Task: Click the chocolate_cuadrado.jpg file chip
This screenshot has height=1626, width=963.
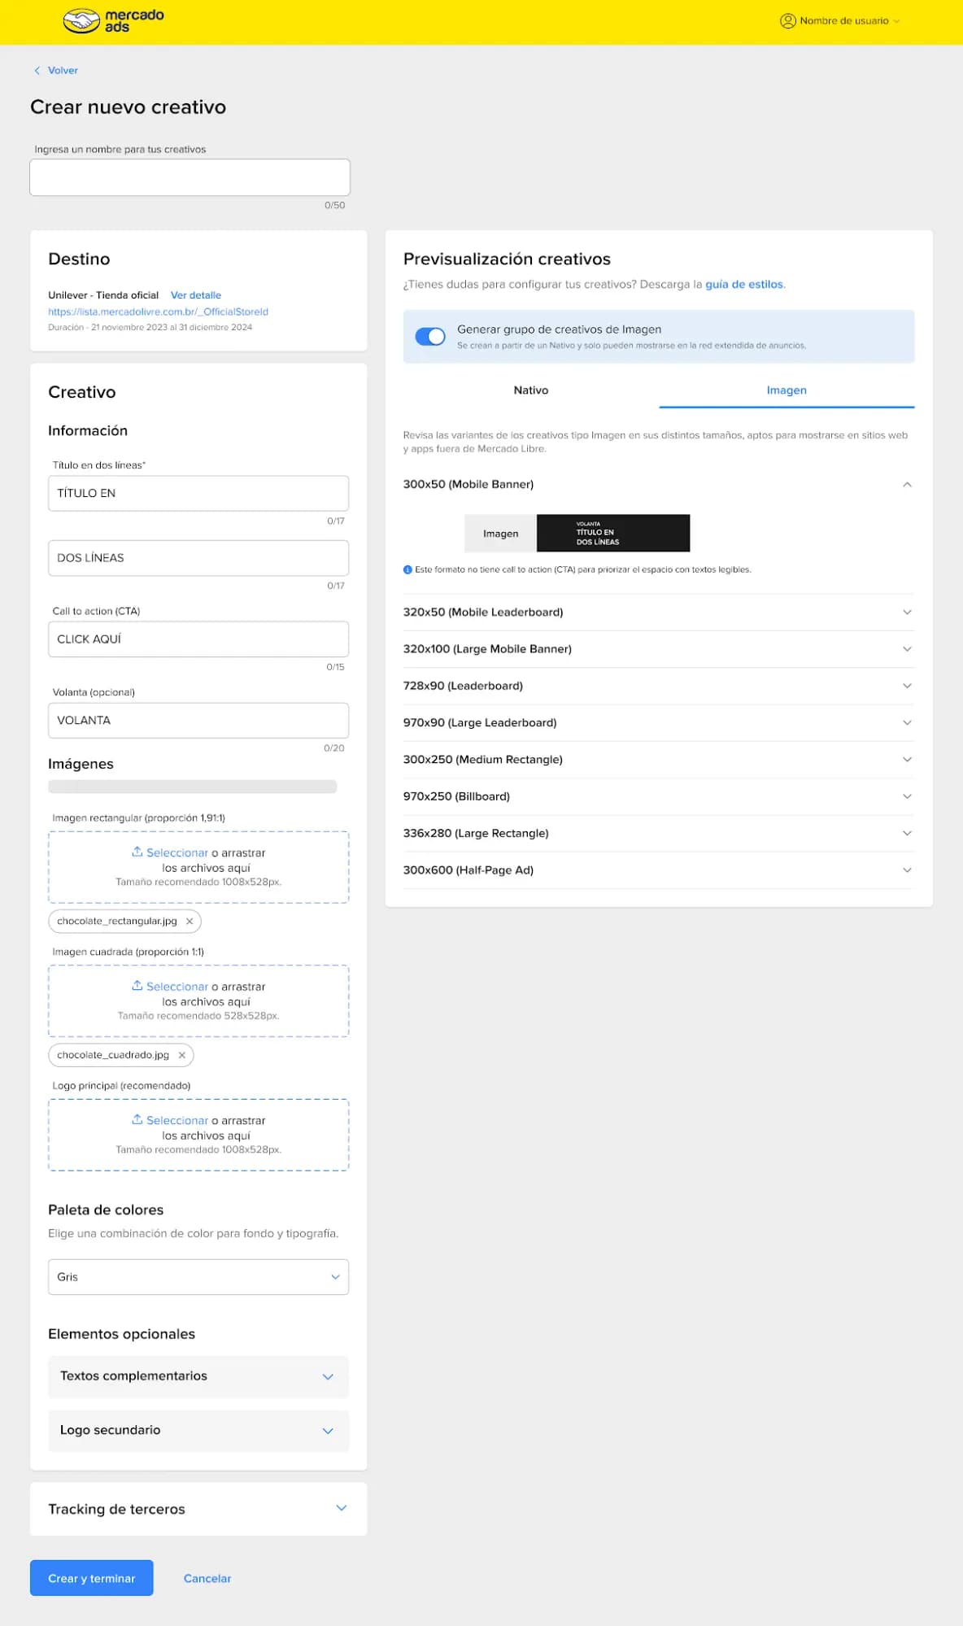Action: click(x=120, y=1055)
